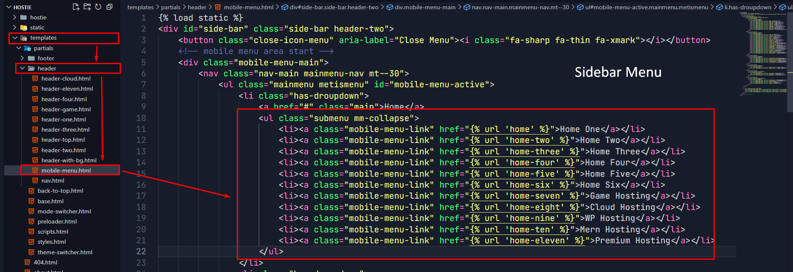Select header-two.html file
Screen dimensions: 793x272
(63, 150)
